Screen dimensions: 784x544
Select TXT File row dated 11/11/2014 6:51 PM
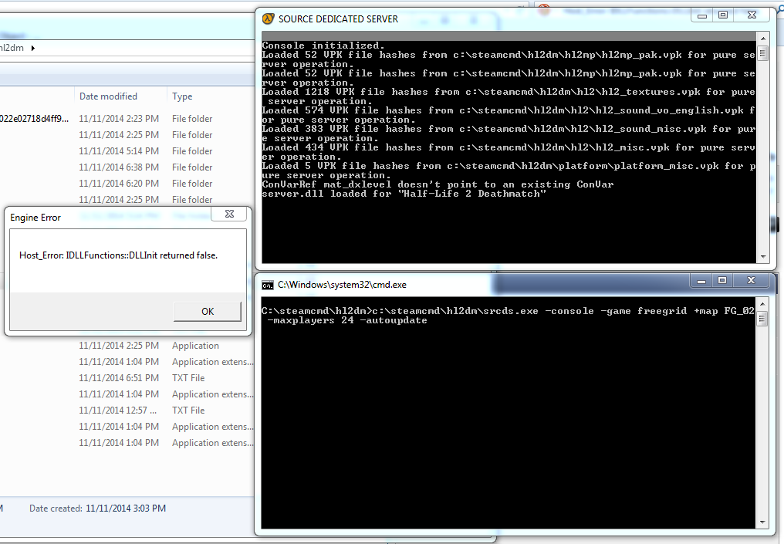[x=127, y=378]
